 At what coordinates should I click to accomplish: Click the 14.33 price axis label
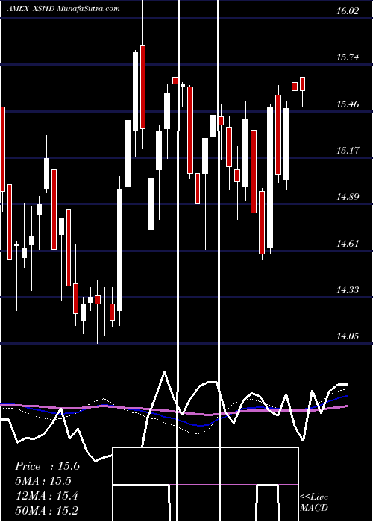point(348,290)
